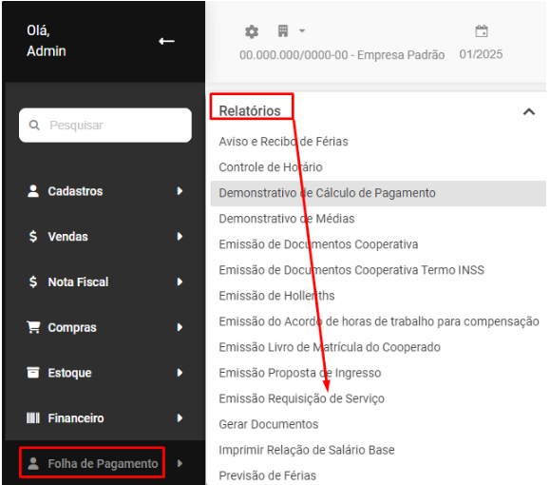Click Emissão de Holleriths report
The image size is (550, 485).
click(x=276, y=296)
